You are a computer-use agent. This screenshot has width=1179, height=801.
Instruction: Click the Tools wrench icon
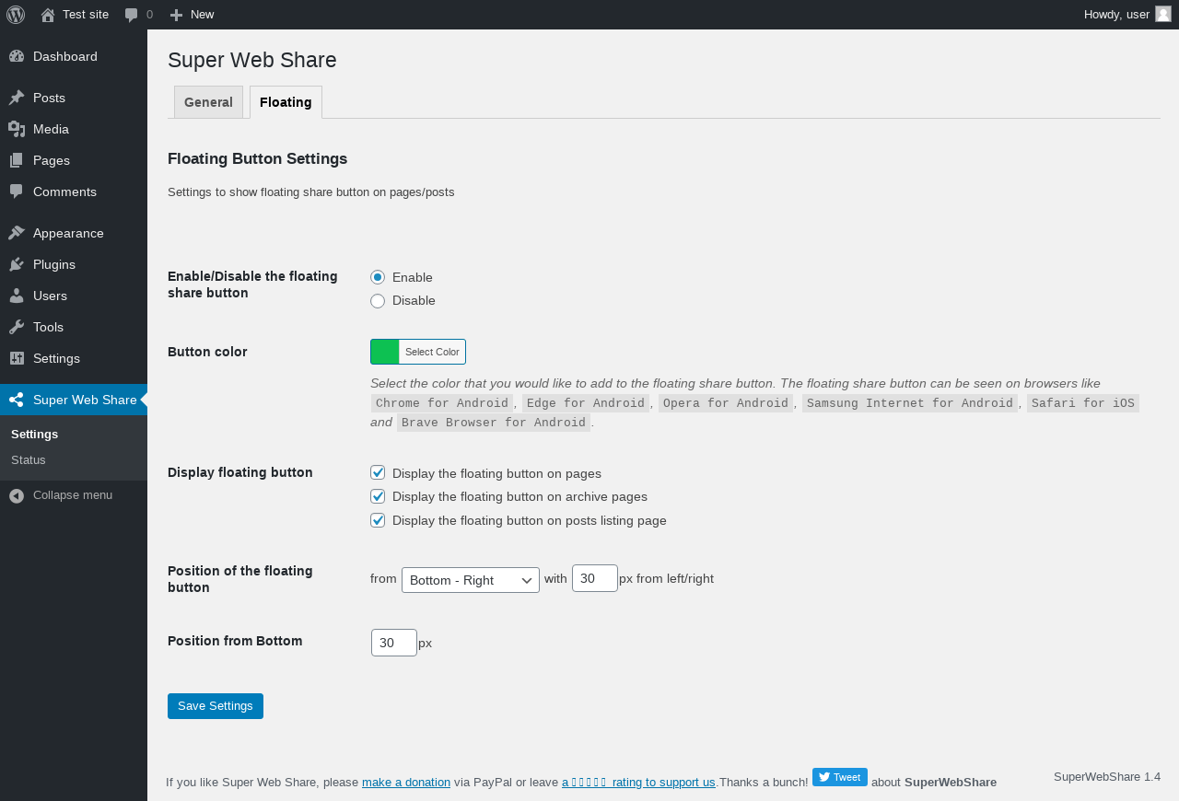(17, 327)
